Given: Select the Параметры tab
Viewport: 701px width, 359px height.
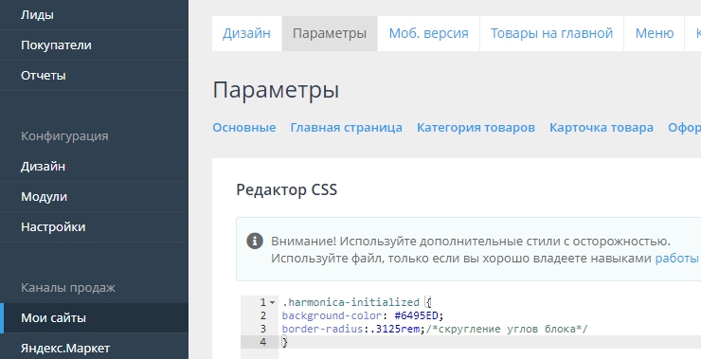Looking at the screenshot, I should [330, 33].
